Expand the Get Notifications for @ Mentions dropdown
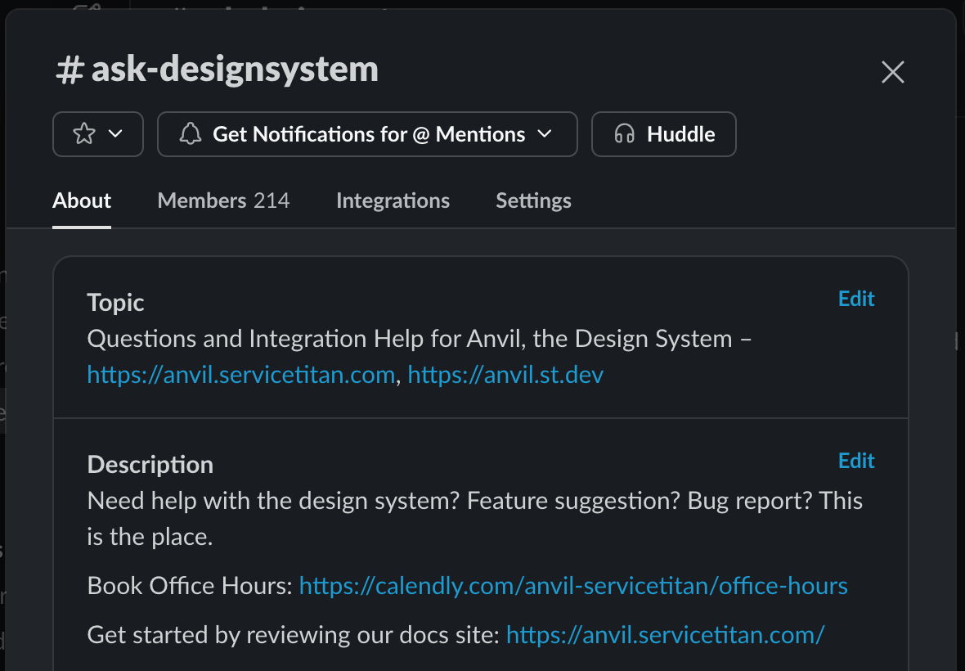Screen dimensions: 965x671 545,133
